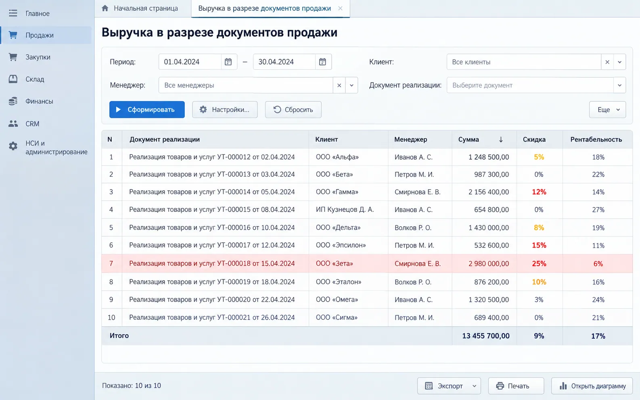This screenshot has width=640, height=400.
Task: Click the start date field 01.04.2024
Action: click(x=190, y=62)
